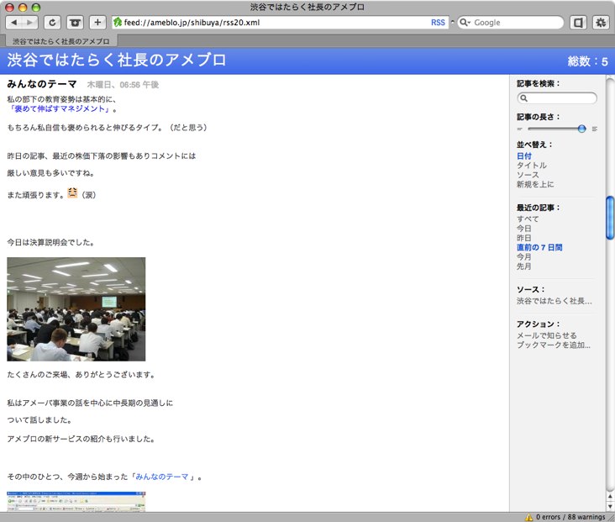Select source 渋谷ではたらく社長...
The width and height of the screenshot is (615, 522).
554,301
